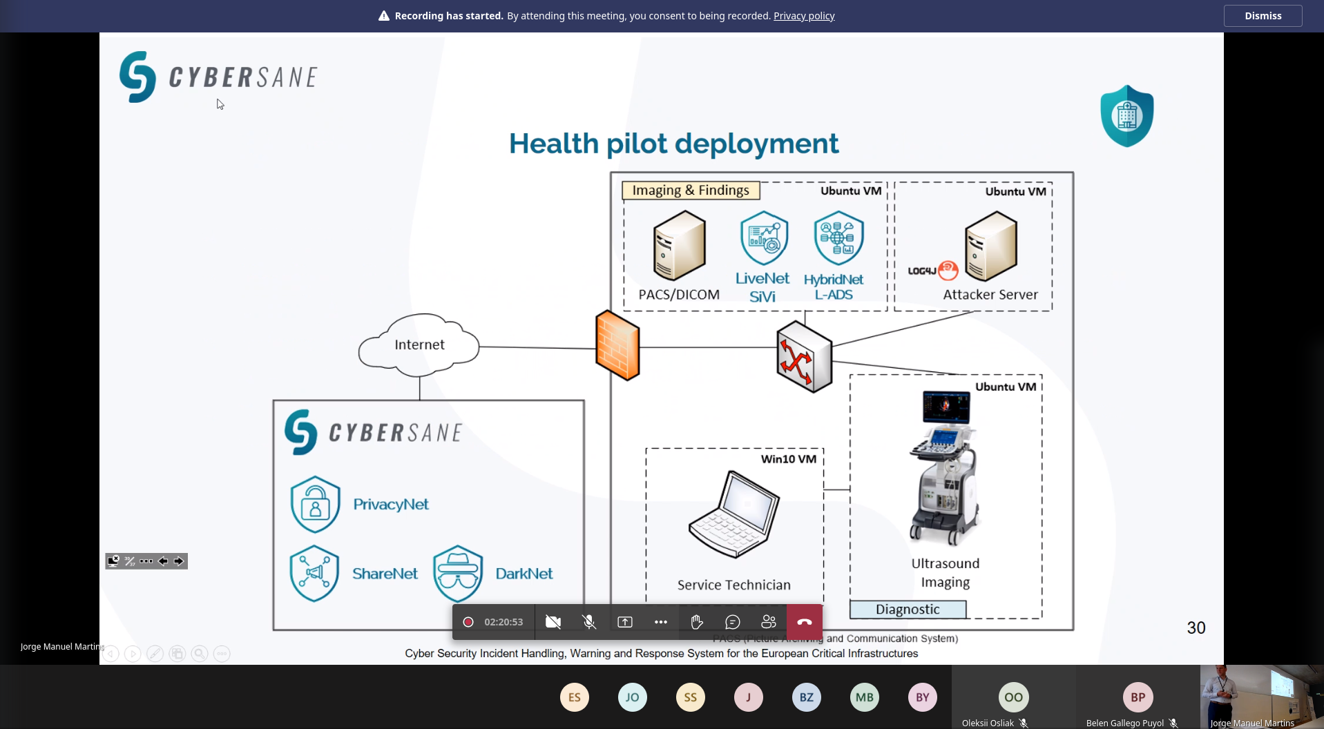
Task: Select the faded pen annotation tool
Action: (x=155, y=653)
